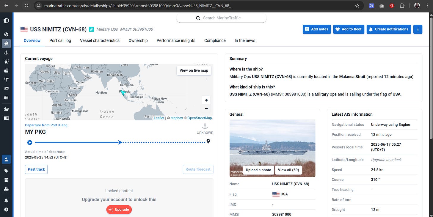433x217 pixels.
Task: Open the Chrome profile avatar
Action: (417, 6)
